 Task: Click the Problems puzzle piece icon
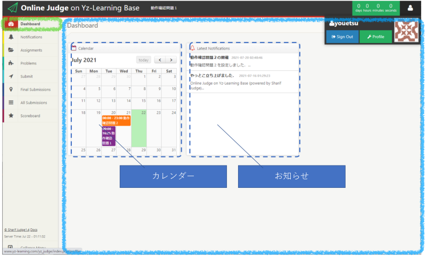coord(11,63)
